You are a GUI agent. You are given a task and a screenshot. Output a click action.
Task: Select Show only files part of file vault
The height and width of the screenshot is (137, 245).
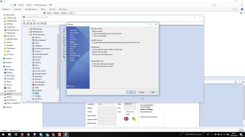point(93,33)
